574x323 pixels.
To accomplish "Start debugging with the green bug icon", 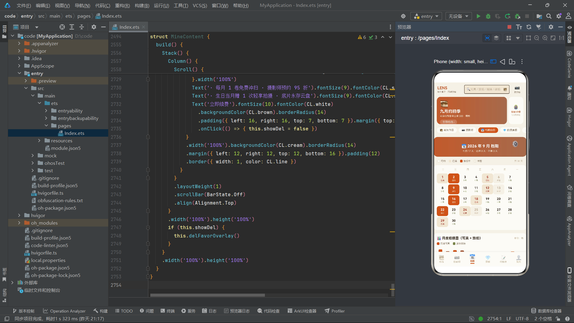I will pos(488,16).
